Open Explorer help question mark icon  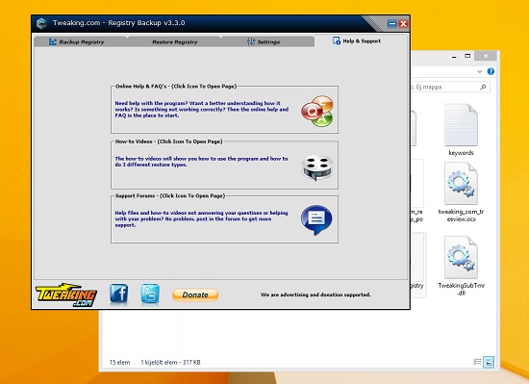click(491, 71)
